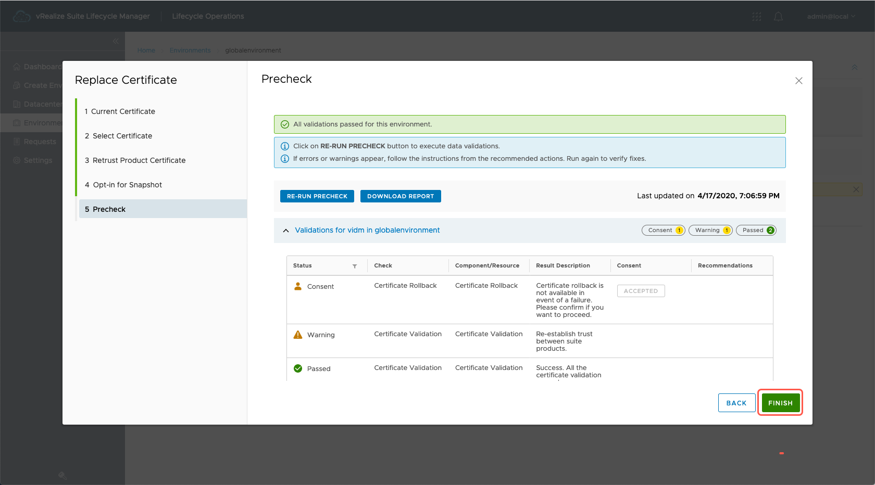Click the DOWNLOAD REPORT button
875x485 pixels.
[x=400, y=196]
